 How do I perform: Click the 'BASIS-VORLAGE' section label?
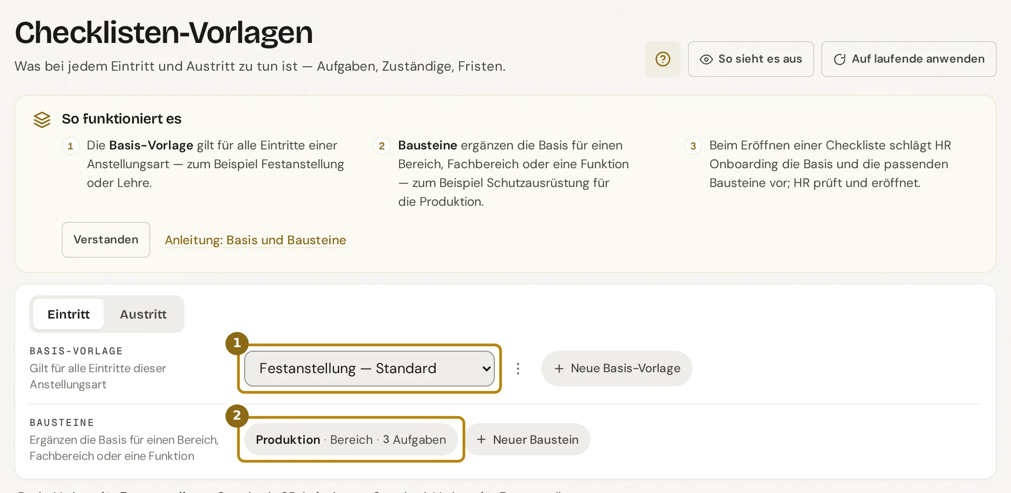[x=76, y=351]
